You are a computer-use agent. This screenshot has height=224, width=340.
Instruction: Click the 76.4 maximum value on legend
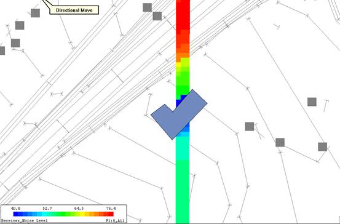(x=111, y=209)
